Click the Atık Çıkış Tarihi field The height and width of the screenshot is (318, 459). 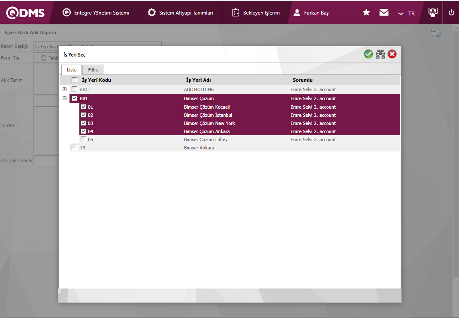tap(46, 160)
